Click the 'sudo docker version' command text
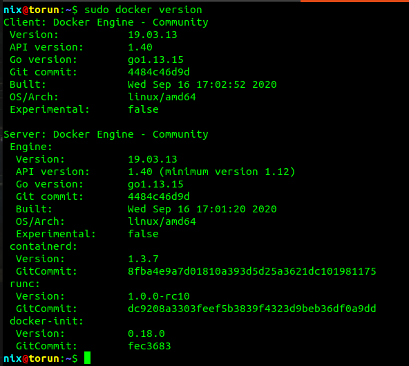 pos(143,10)
